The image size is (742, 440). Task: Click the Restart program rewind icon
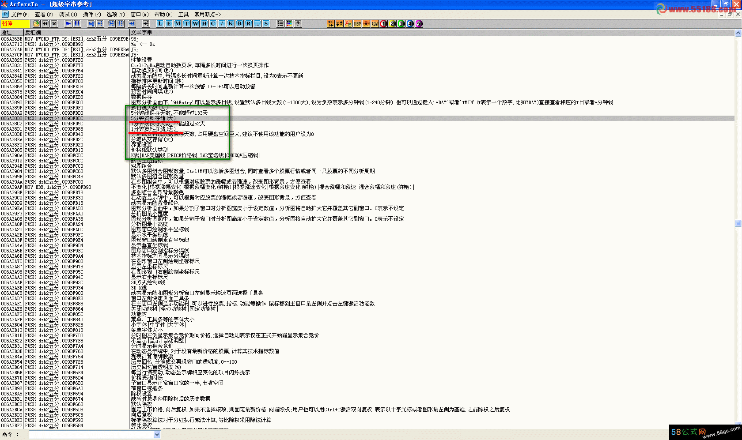point(45,24)
